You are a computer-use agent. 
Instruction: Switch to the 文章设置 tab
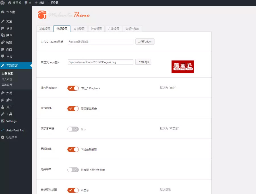click(79, 29)
